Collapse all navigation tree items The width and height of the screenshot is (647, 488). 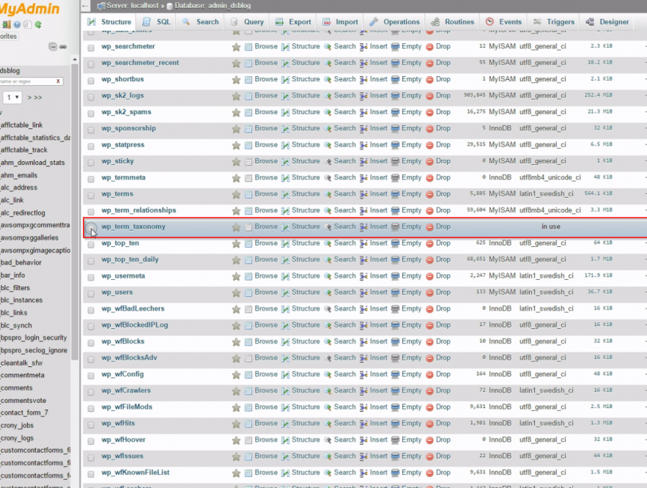click(53, 47)
